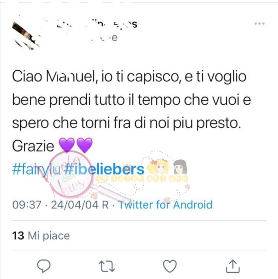Image resolution: width=278 pixels, height=279 pixels.
Task: Open the #ibeliebers hashtag link
Action: pyautogui.click(x=104, y=169)
